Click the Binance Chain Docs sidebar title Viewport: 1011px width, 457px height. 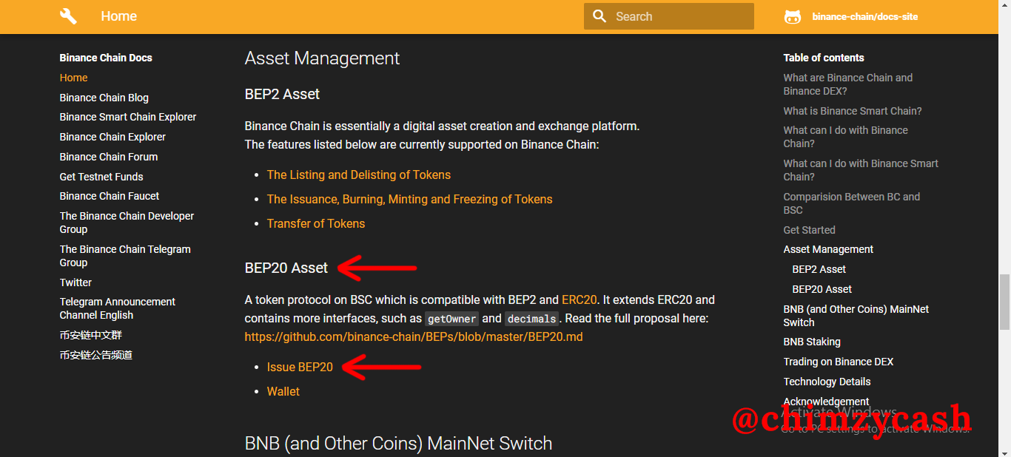106,58
